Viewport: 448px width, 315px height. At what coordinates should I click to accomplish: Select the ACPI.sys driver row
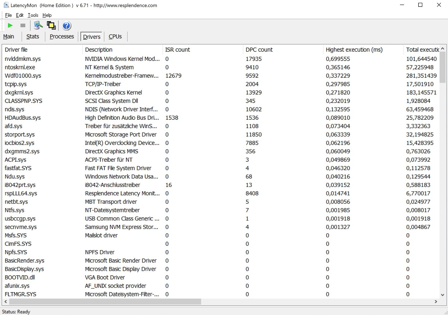point(221,160)
